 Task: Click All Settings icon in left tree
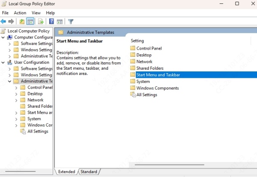23,131
